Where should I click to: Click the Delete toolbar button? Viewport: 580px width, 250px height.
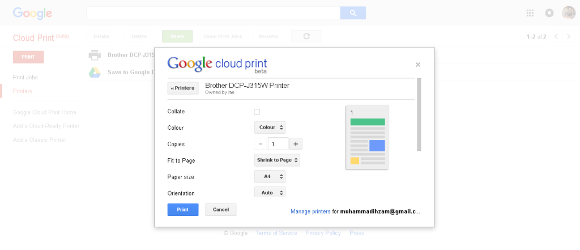click(139, 36)
